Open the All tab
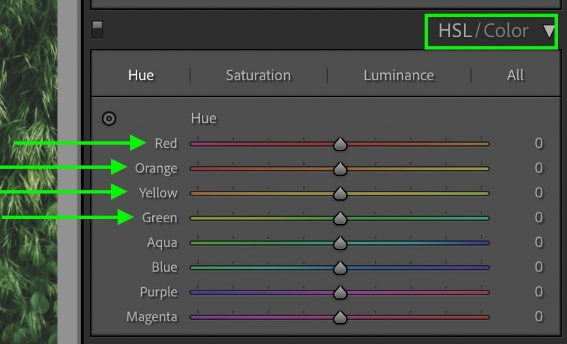Screen dimensions: 567x344 tap(515, 76)
